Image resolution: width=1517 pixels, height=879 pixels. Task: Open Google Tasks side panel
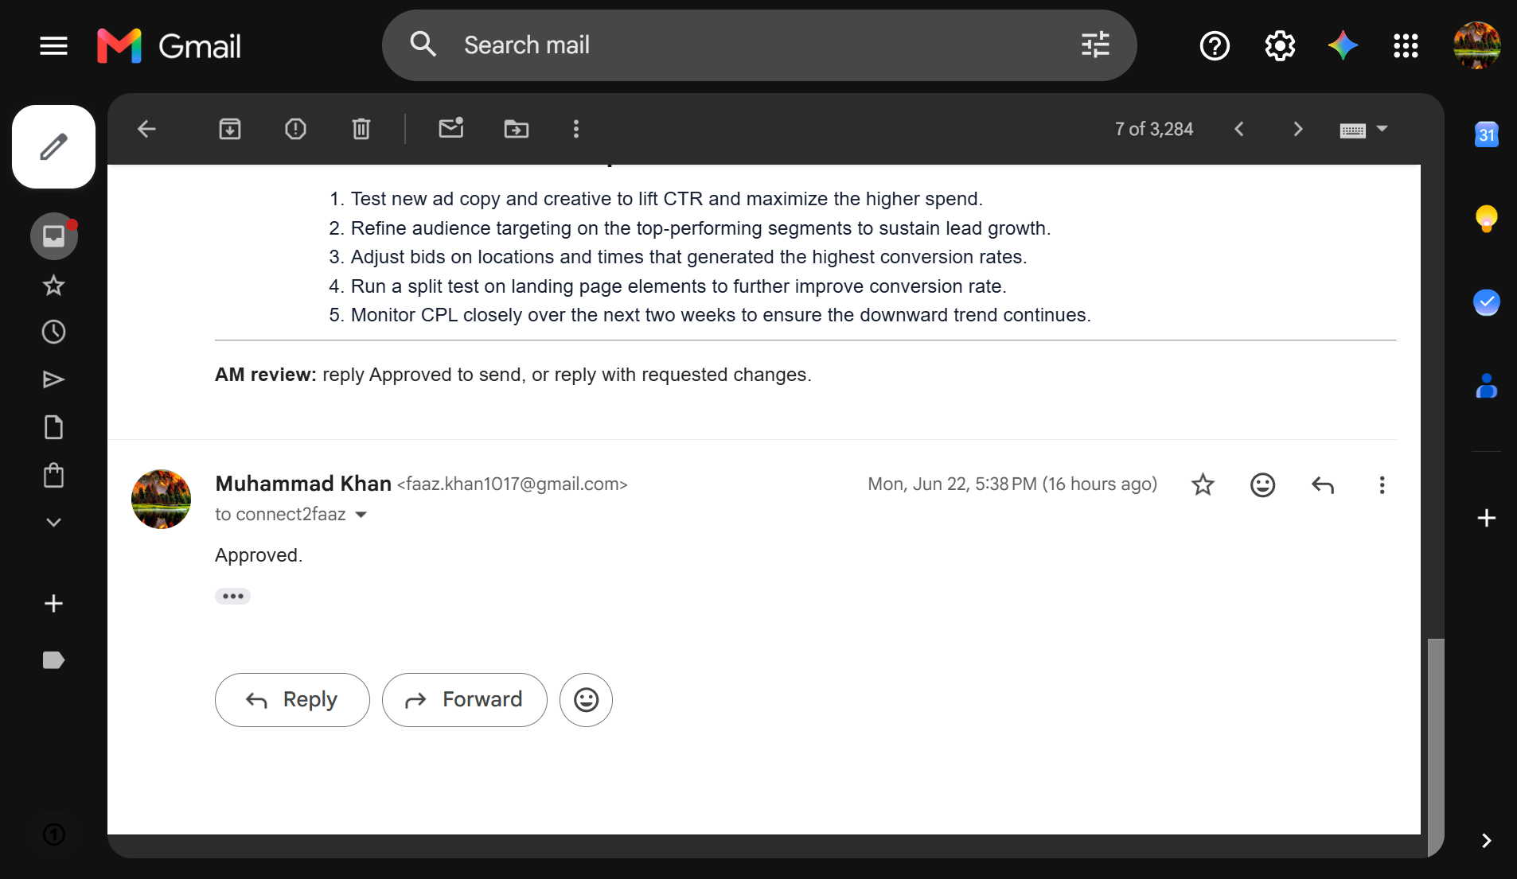point(1486,302)
